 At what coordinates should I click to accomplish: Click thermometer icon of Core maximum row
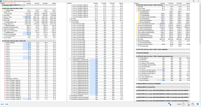(x=70, y=20)
